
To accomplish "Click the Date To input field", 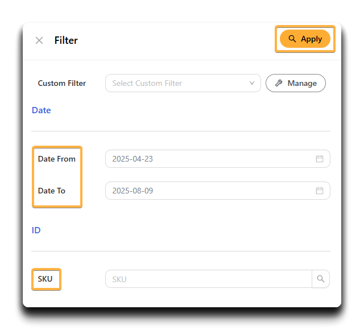I will click(217, 191).
